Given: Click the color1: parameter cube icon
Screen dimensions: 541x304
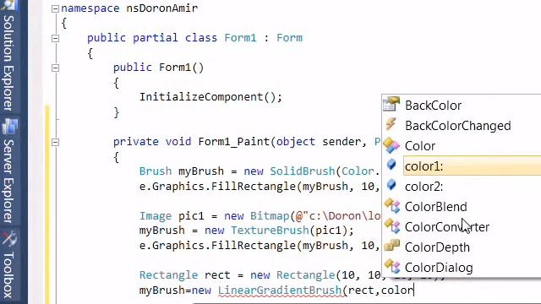Looking at the screenshot, I should (391, 165).
